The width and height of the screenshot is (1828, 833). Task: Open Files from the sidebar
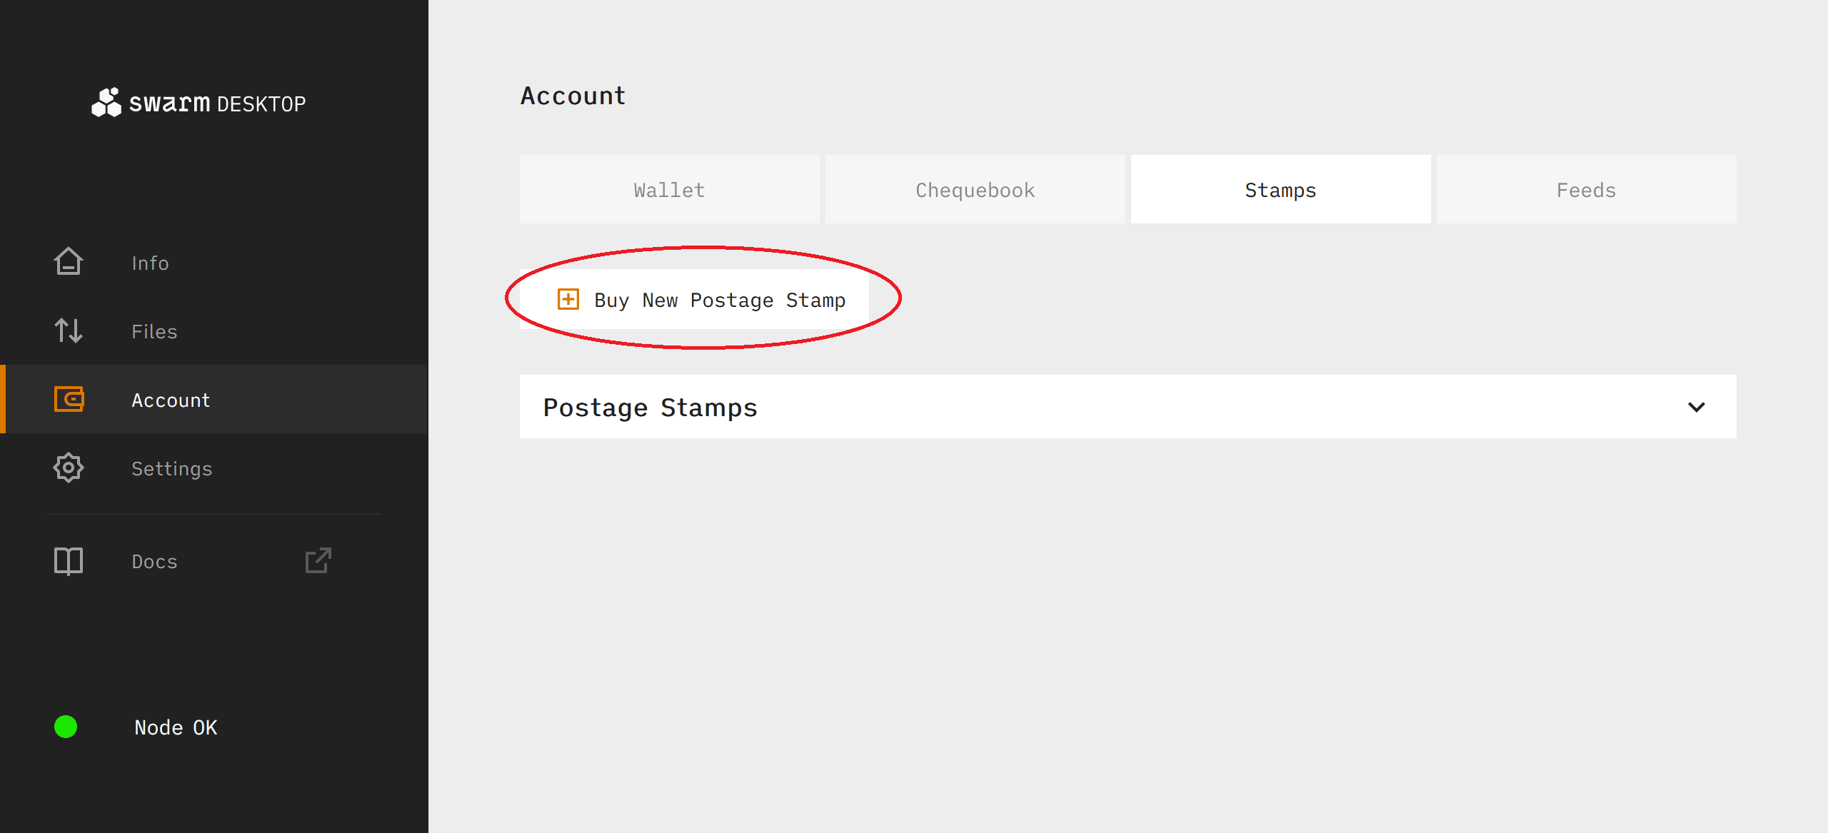(x=154, y=331)
